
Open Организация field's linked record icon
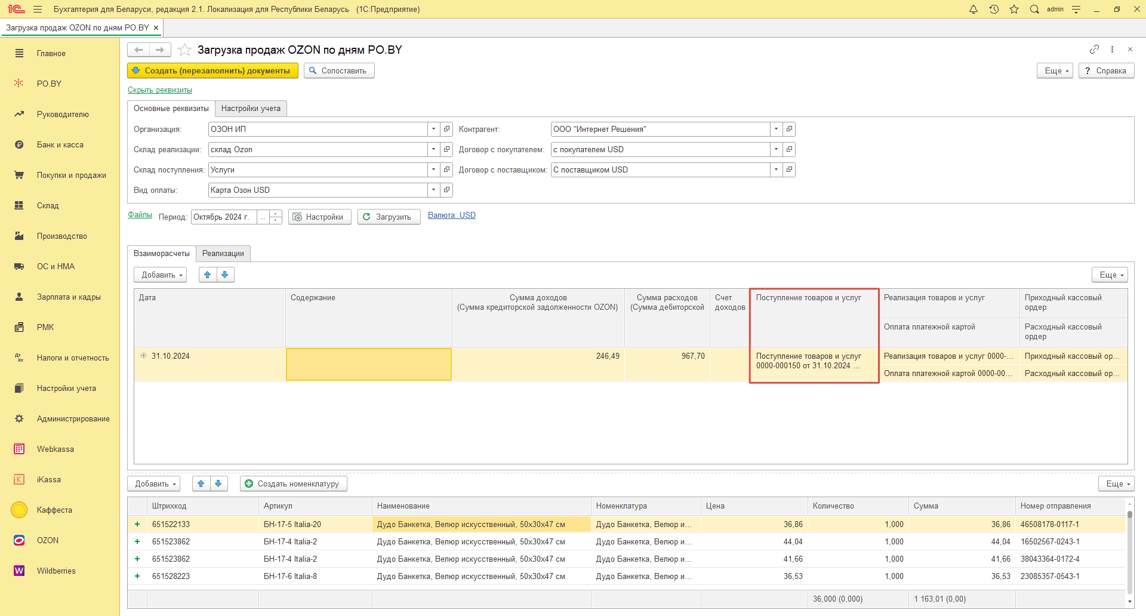coord(446,129)
